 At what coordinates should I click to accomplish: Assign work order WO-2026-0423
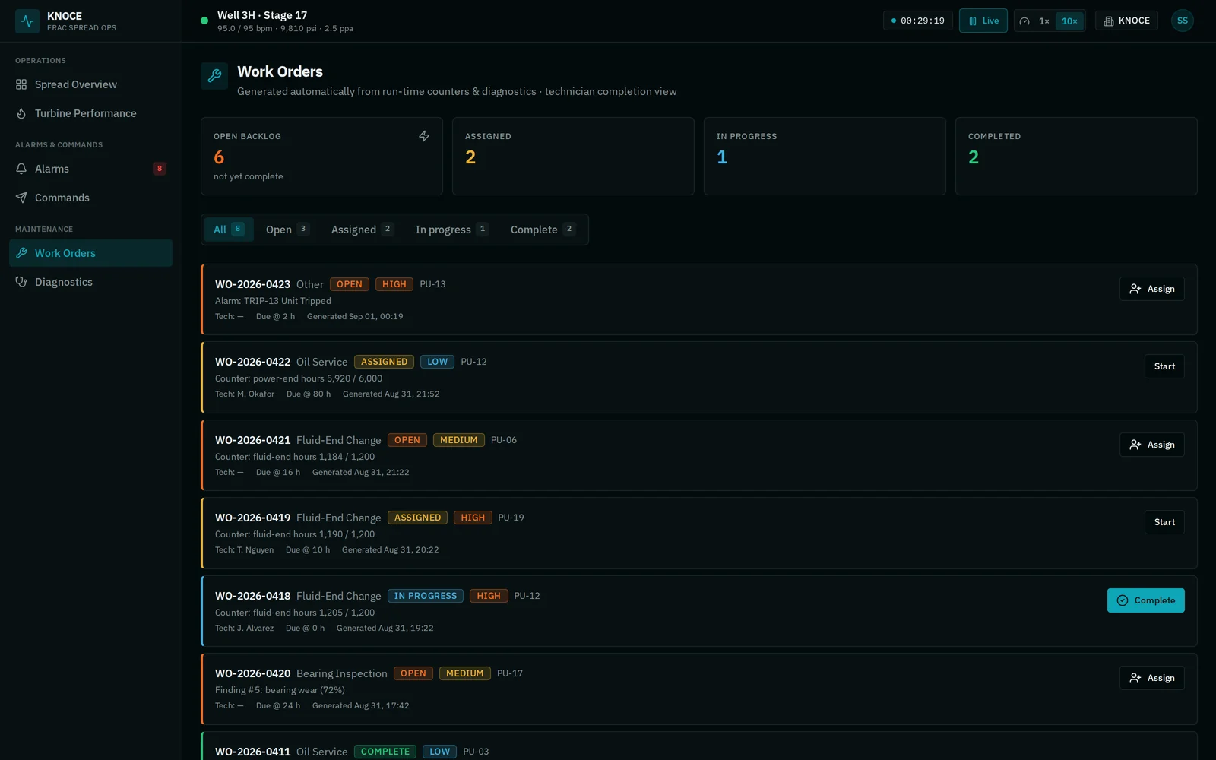pyautogui.click(x=1151, y=289)
